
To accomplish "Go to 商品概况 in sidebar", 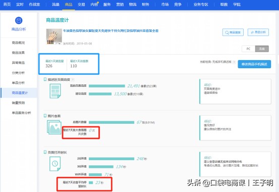I will [x=18, y=43].
